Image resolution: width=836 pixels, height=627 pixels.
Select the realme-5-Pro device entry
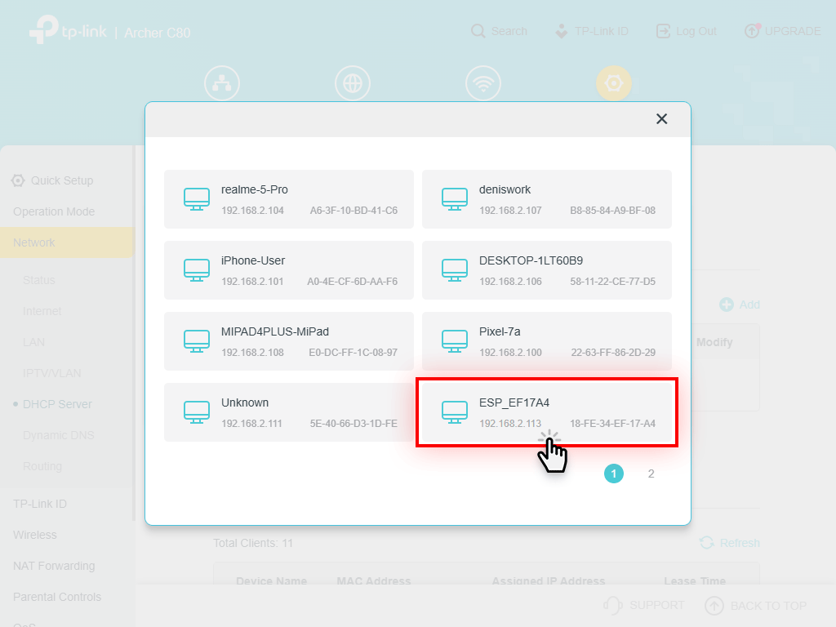pyautogui.click(x=289, y=198)
